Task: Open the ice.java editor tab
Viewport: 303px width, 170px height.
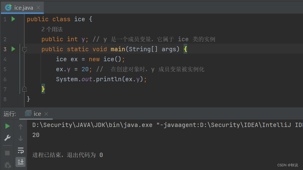Action: pos(22,8)
